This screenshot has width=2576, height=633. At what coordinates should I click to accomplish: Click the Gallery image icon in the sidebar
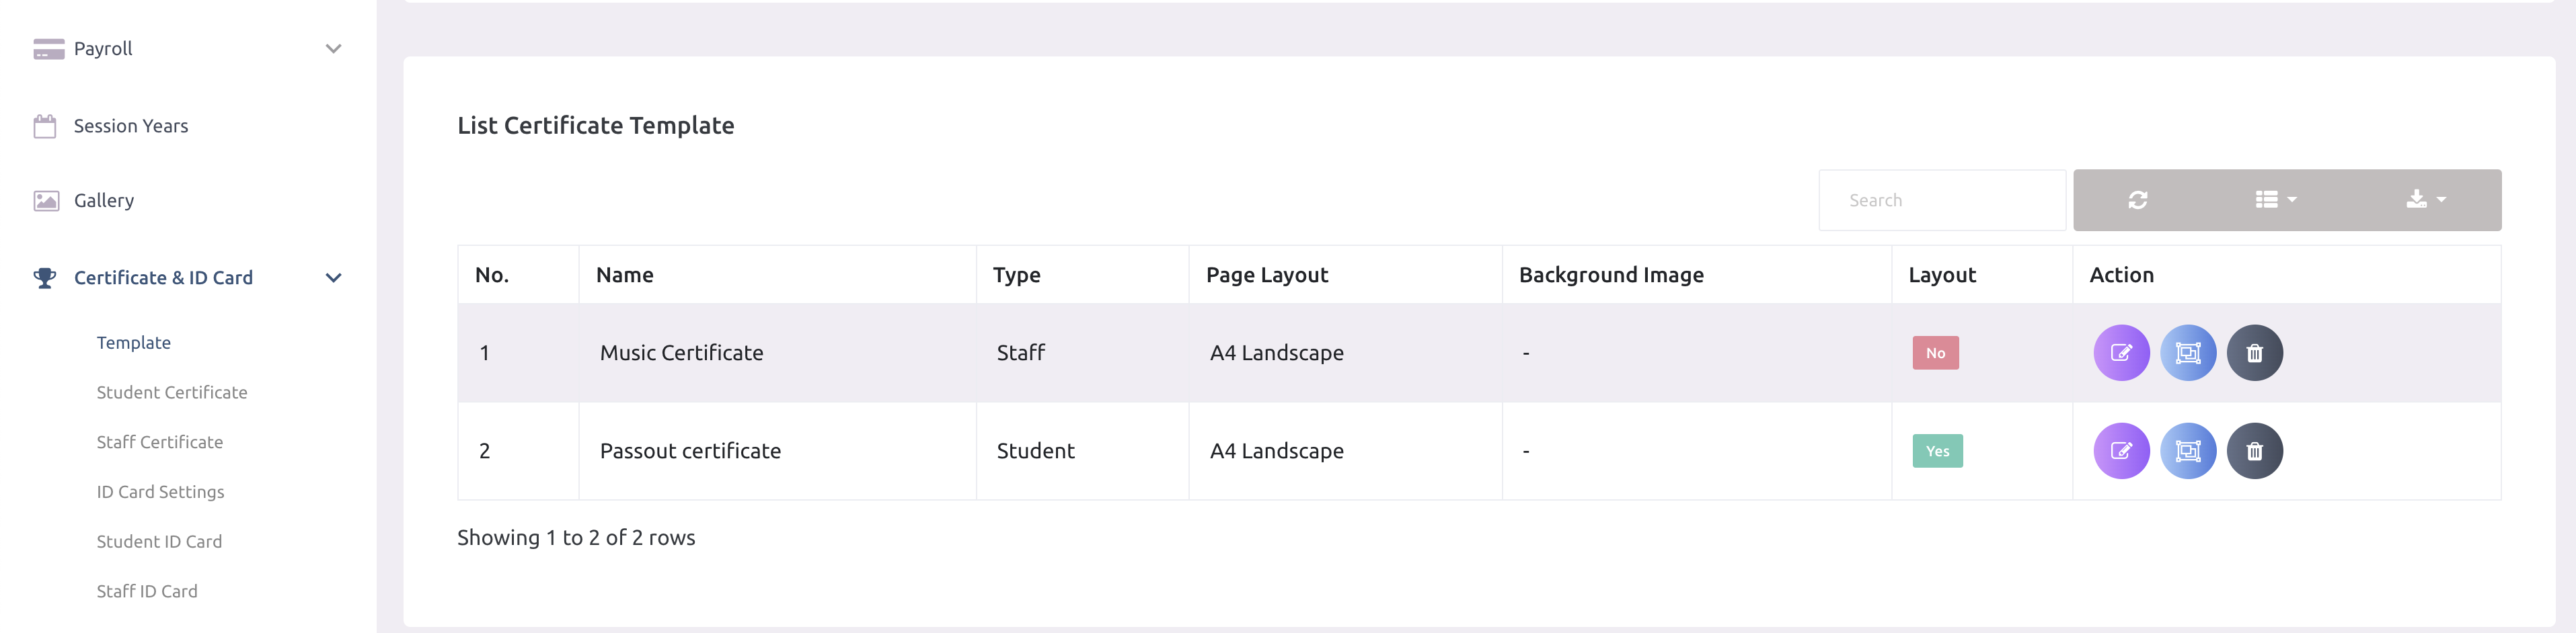(x=46, y=200)
